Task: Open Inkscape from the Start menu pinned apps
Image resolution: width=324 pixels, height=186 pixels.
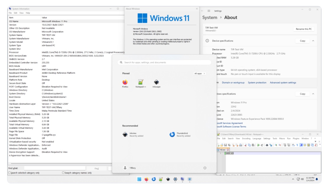Action: [157, 84]
